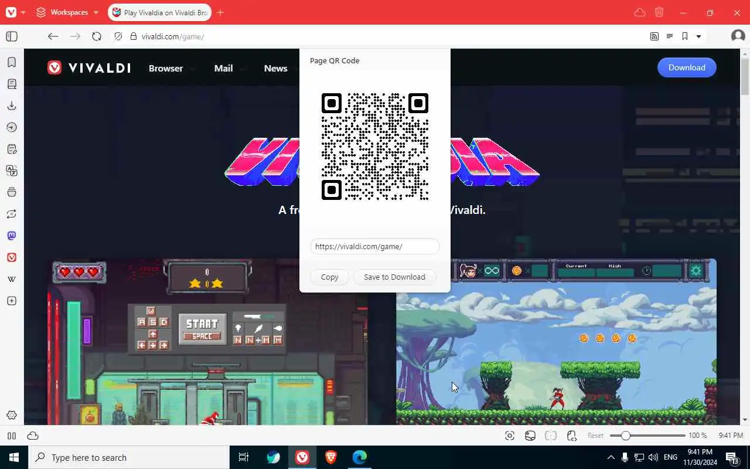Image resolution: width=750 pixels, height=469 pixels.
Task: Open the volume control in tray
Action: click(x=653, y=457)
